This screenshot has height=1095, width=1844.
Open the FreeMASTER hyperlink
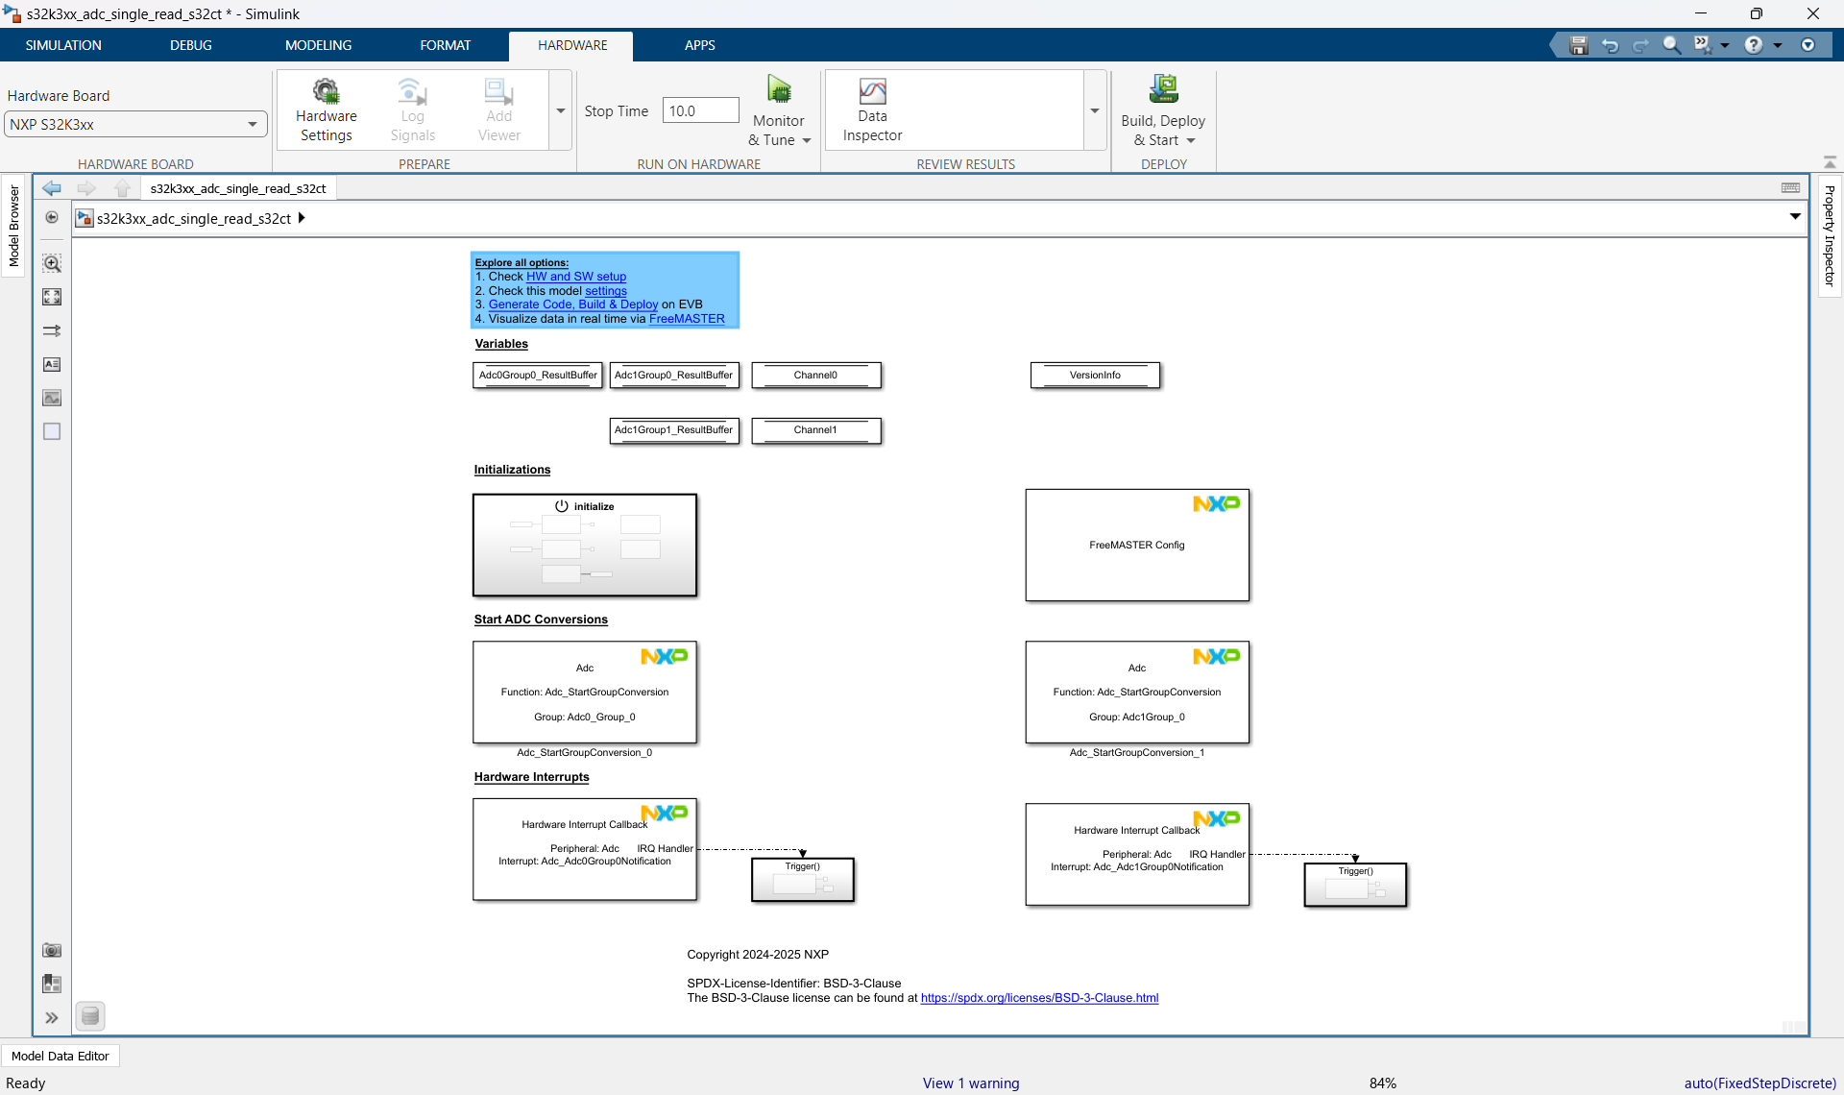pos(686,319)
